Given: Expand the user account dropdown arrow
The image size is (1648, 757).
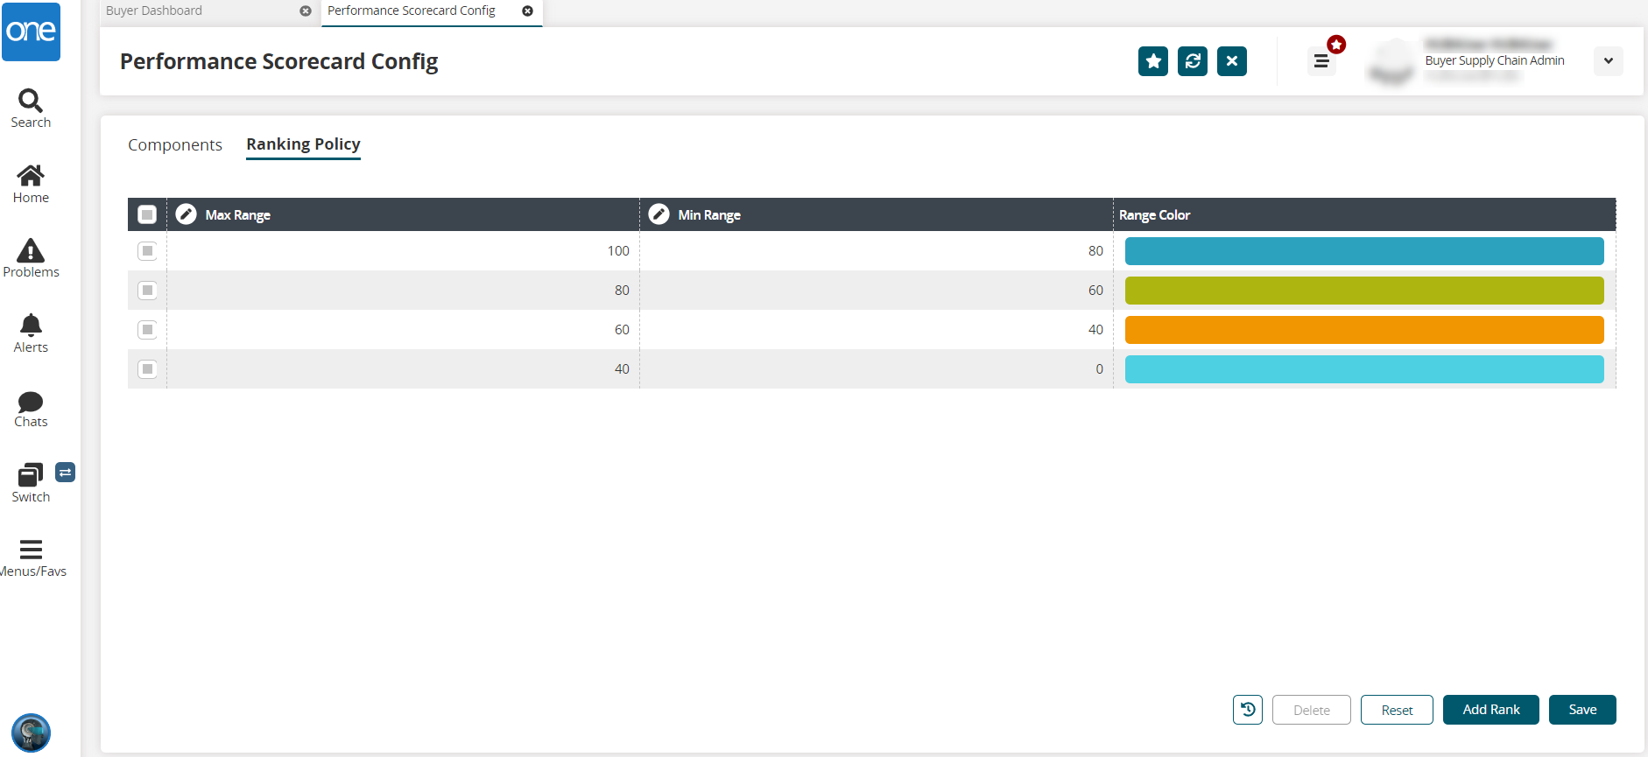Looking at the screenshot, I should (1609, 61).
